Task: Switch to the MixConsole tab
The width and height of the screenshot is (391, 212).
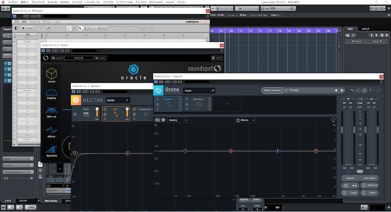Action: click(x=51, y=201)
